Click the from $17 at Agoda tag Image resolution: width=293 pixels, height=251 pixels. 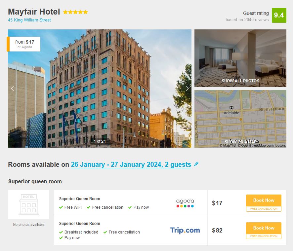click(x=23, y=44)
